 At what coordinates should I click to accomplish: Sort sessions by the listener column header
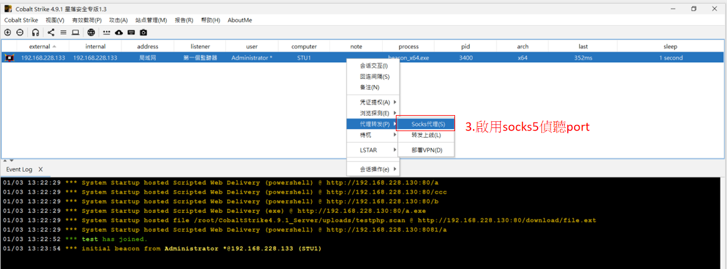coord(200,46)
